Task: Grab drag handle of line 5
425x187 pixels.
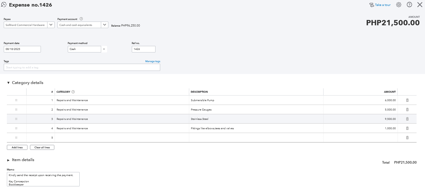Action: click(x=16, y=138)
